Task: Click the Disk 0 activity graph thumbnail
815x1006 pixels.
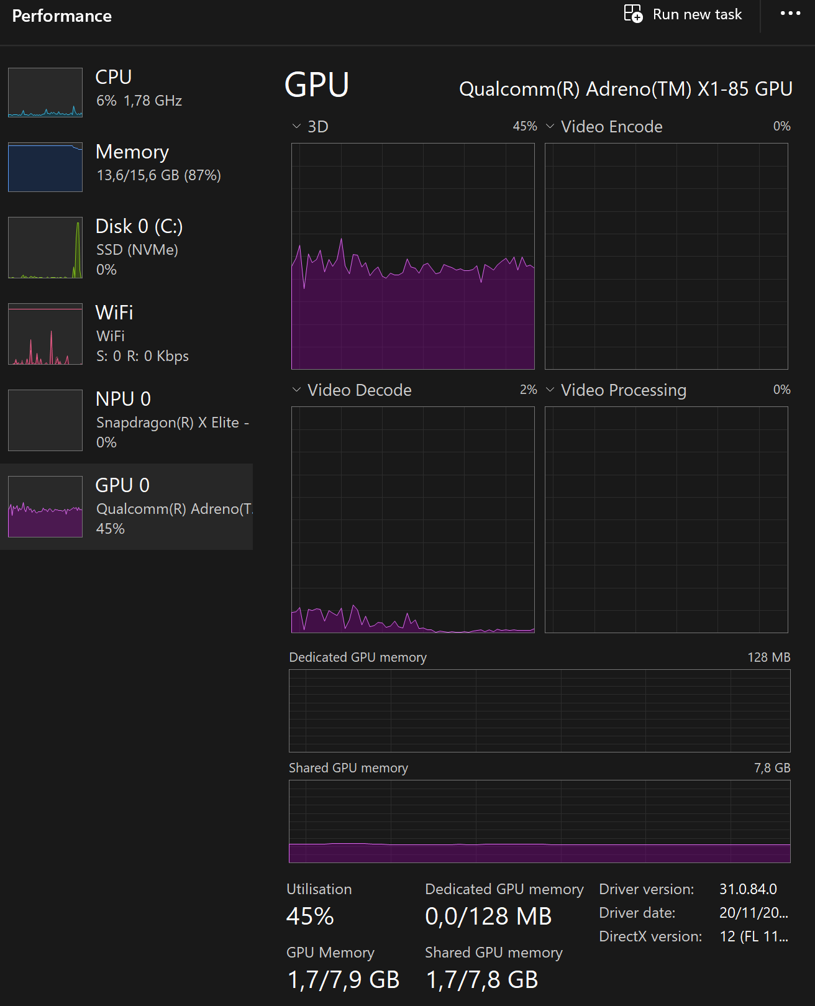Action: click(45, 248)
